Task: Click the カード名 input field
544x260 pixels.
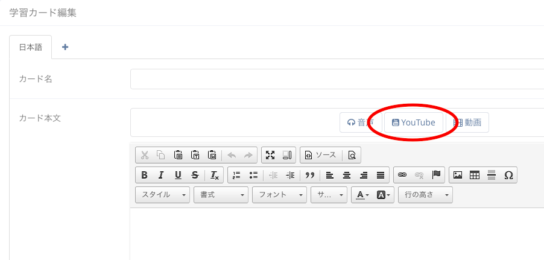Action: pyautogui.click(x=337, y=79)
